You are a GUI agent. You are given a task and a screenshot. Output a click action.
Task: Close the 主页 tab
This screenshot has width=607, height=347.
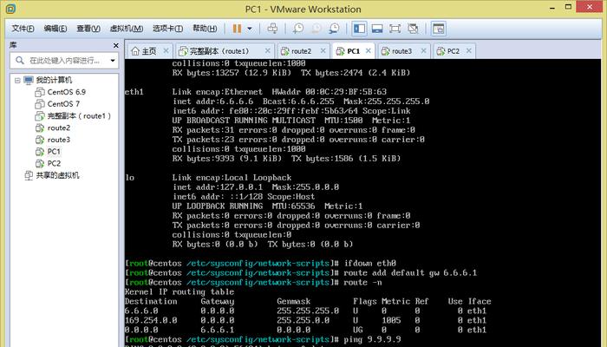point(166,50)
